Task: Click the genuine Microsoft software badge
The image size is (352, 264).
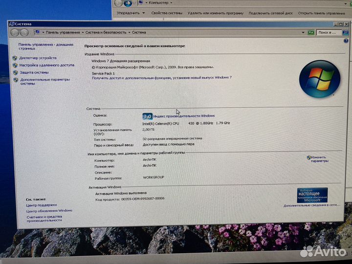Action: click(x=311, y=195)
